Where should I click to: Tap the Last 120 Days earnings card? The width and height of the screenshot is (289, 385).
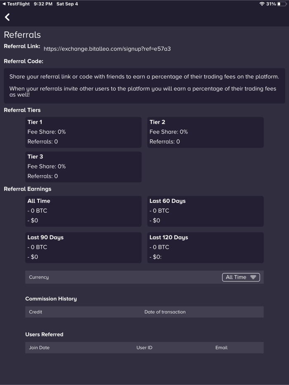pyautogui.click(x=205, y=247)
